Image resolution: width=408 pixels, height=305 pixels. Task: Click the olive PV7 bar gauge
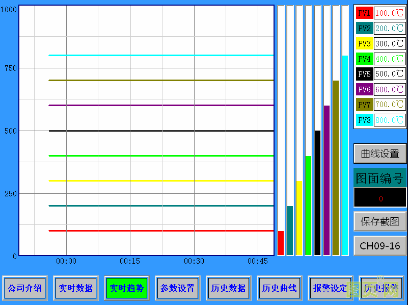tap(336, 167)
